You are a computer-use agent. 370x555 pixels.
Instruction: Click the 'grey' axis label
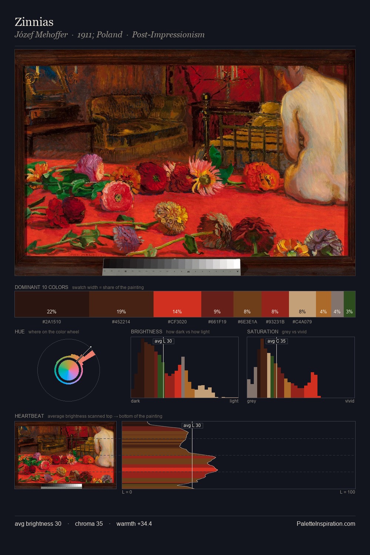(x=252, y=401)
